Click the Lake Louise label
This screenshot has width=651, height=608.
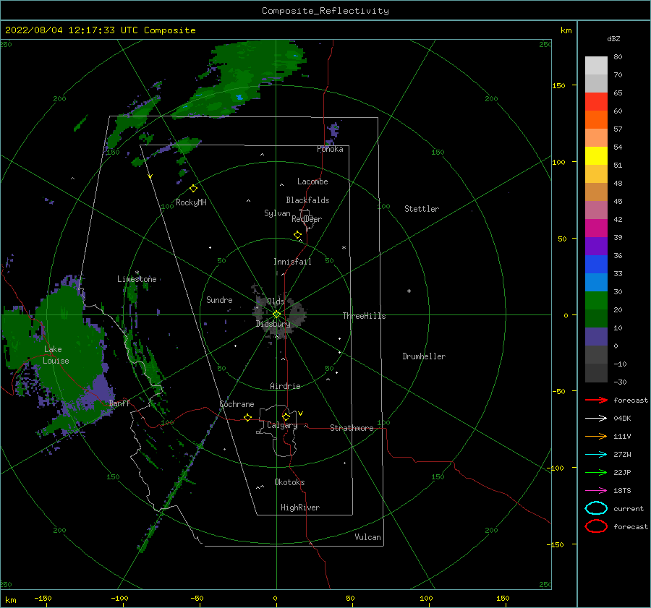click(56, 355)
